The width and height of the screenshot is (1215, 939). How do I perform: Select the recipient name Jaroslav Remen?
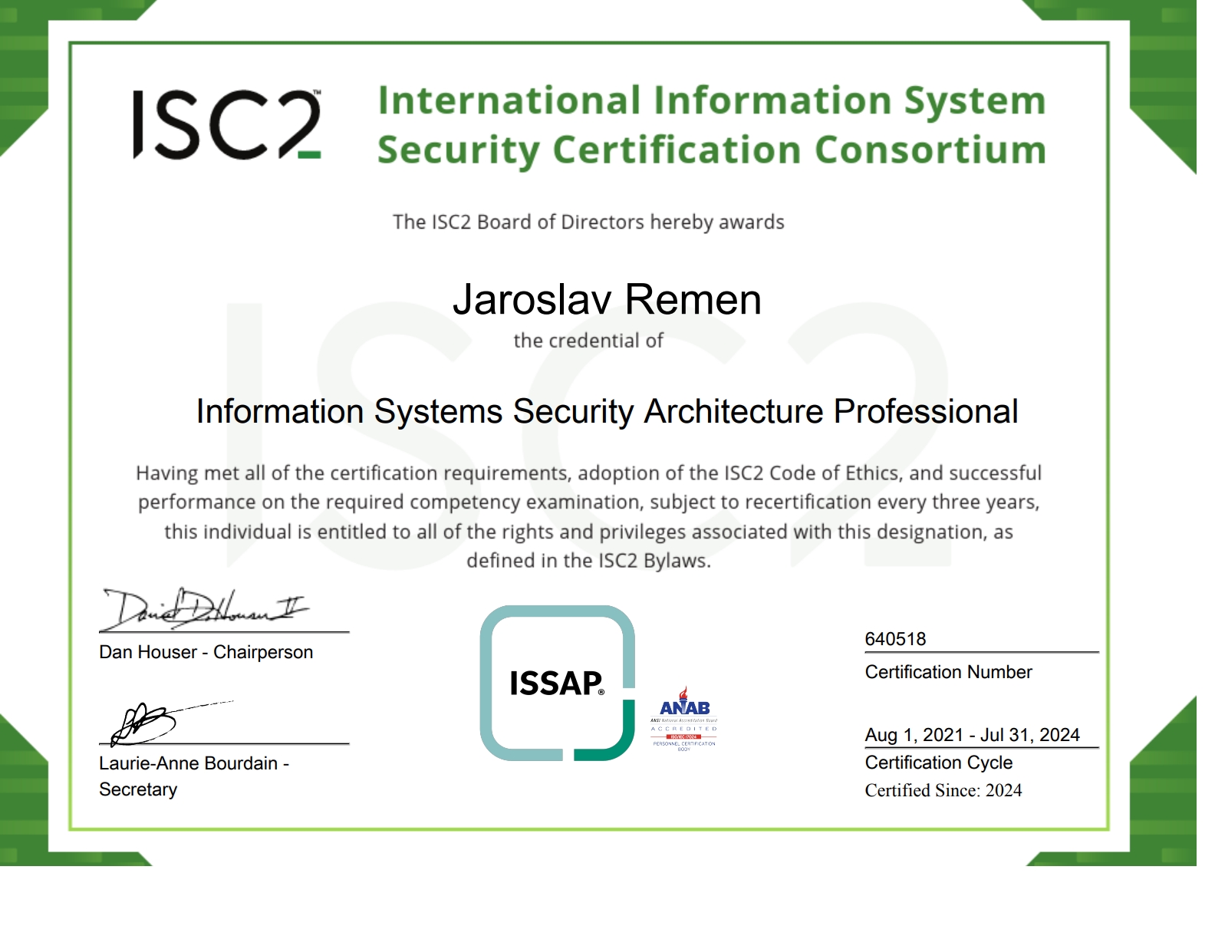click(607, 300)
